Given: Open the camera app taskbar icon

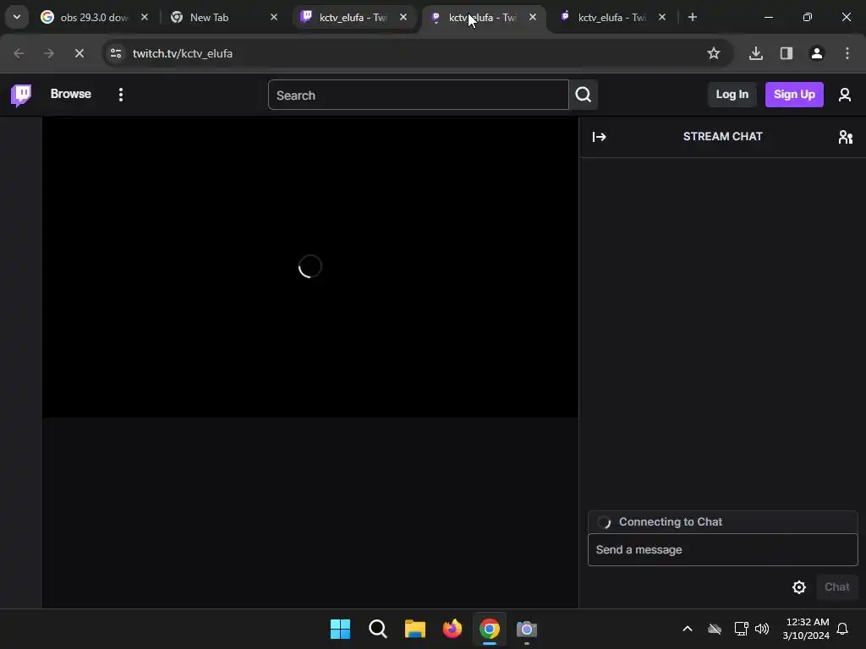Looking at the screenshot, I should click(x=526, y=629).
